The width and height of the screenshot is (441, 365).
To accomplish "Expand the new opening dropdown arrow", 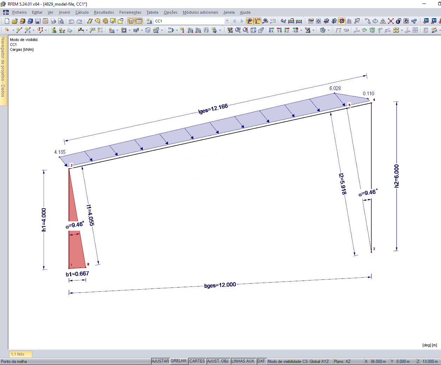I will click(x=129, y=30).
